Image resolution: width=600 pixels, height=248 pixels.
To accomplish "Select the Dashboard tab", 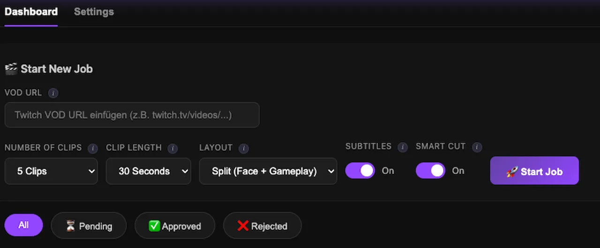I will [31, 12].
